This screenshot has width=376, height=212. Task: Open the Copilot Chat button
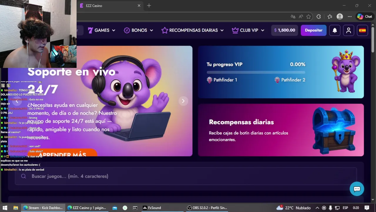point(365,17)
